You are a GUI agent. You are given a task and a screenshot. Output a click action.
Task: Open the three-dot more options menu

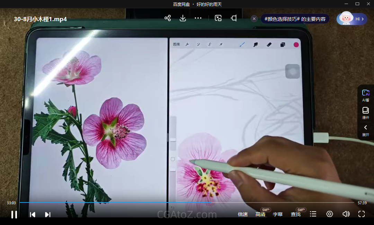198,18
